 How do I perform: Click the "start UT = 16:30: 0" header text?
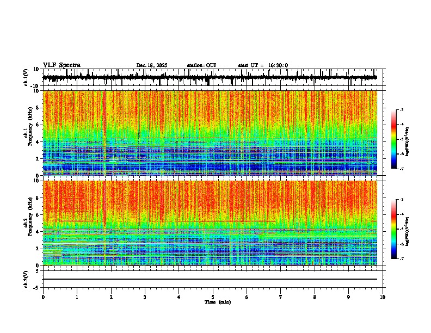click(263, 65)
